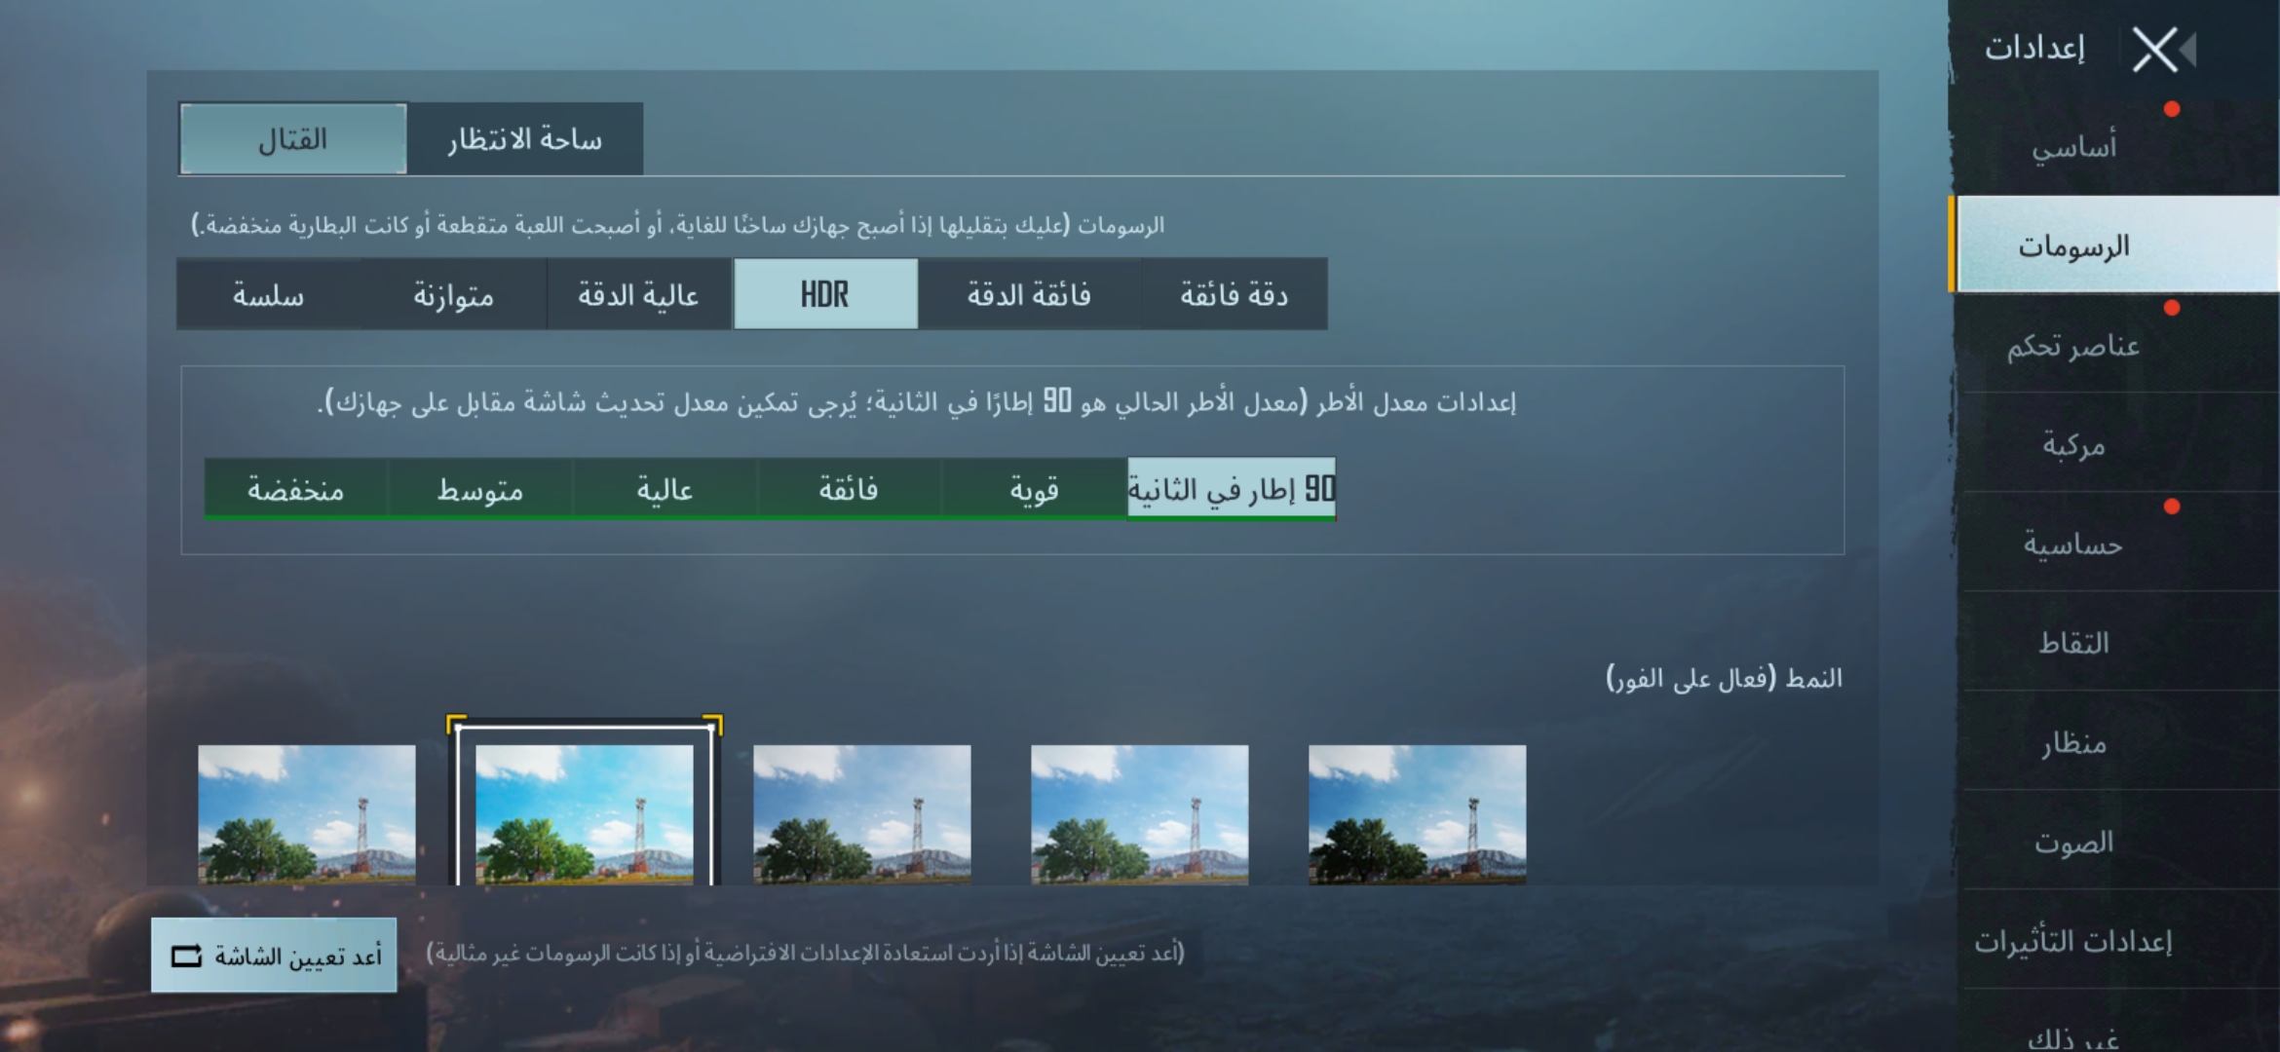The width and height of the screenshot is (2280, 1052).
Task: Select دقة فائقة ultra HD graphics
Action: pos(1234,294)
